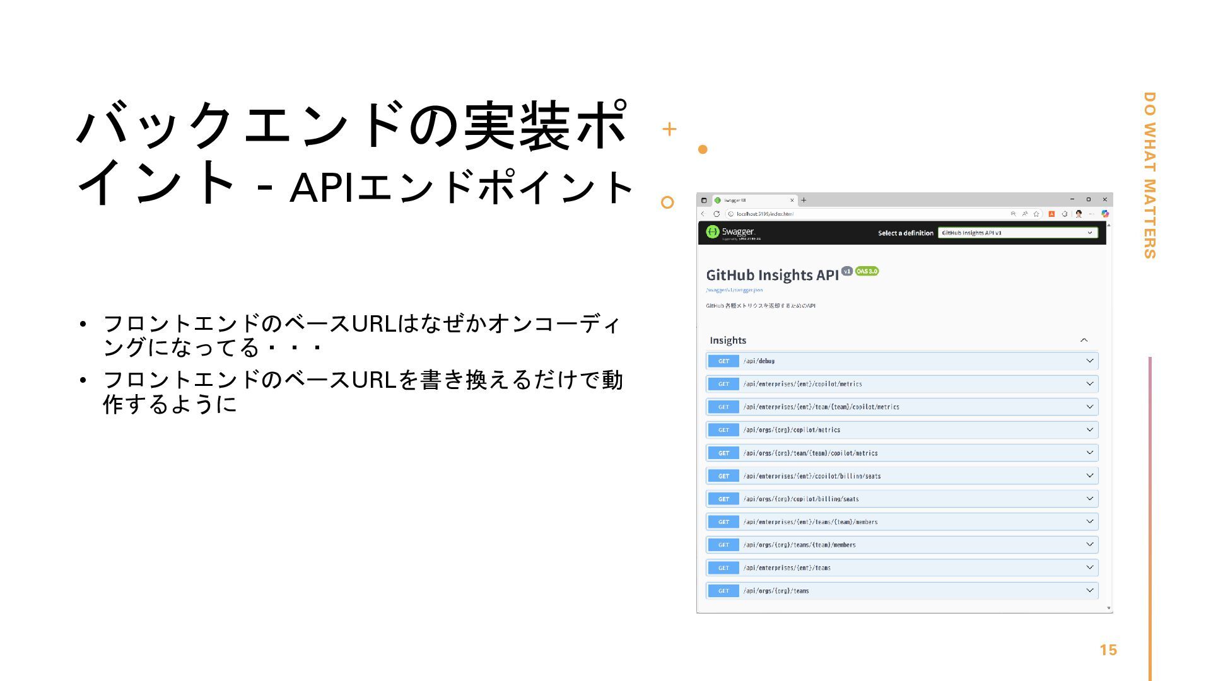Viewport: 1211px width, 681px height.
Task: Click the browser profile avatar
Action: pyautogui.click(x=1079, y=214)
